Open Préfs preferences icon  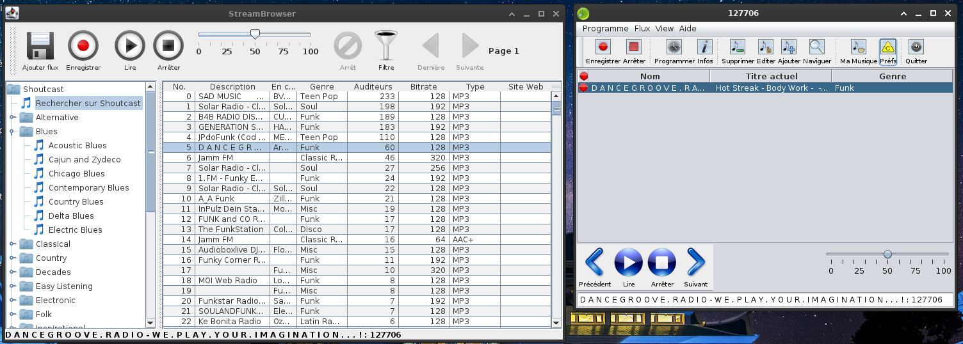click(x=887, y=47)
